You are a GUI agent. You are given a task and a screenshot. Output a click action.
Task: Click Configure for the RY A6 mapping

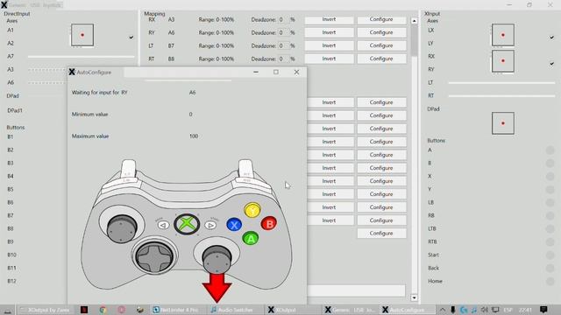tap(381, 32)
